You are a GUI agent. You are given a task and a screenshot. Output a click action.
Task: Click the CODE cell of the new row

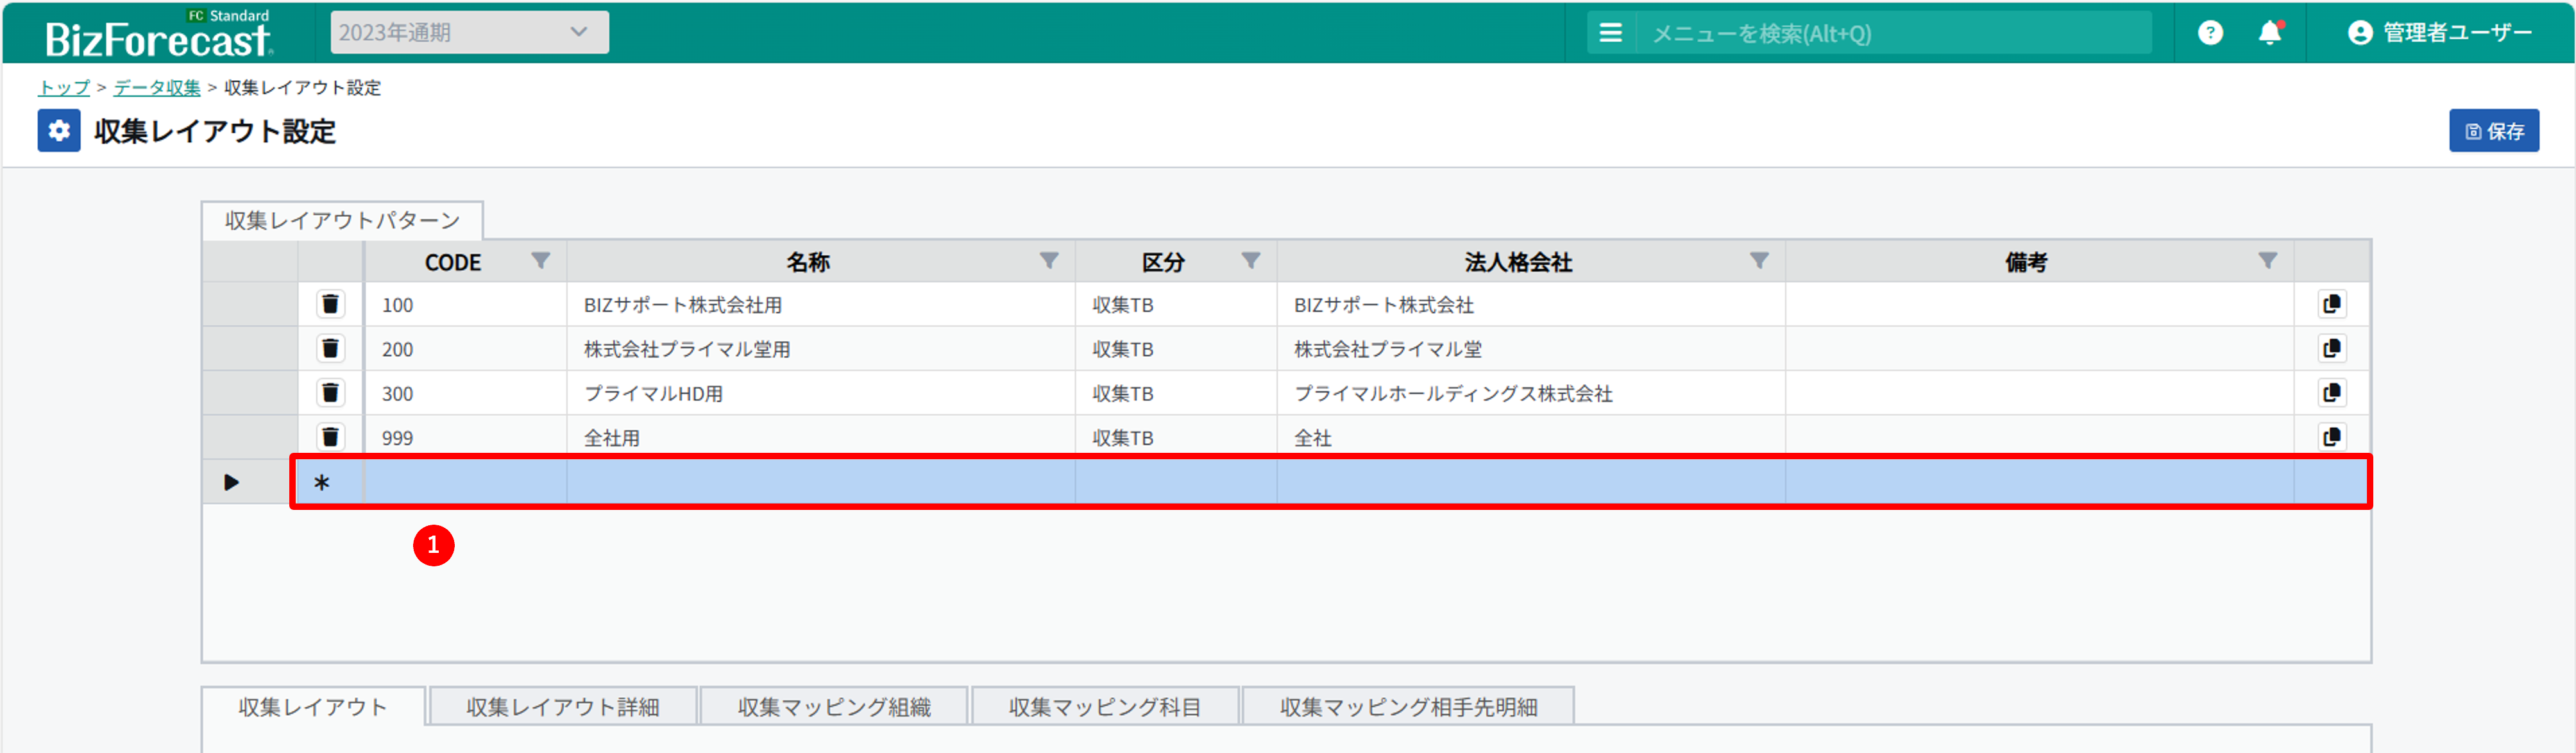coord(465,483)
